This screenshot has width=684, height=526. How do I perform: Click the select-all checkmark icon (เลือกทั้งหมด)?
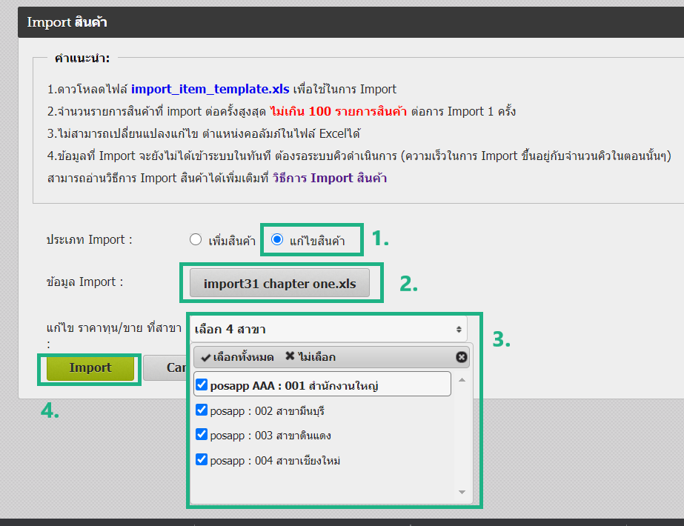tap(205, 357)
